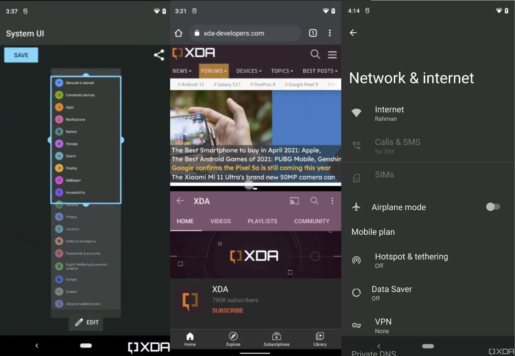Open the Chrome three-dot overflow menu
The height and width of the screenshot is (356, 515).
330,33
